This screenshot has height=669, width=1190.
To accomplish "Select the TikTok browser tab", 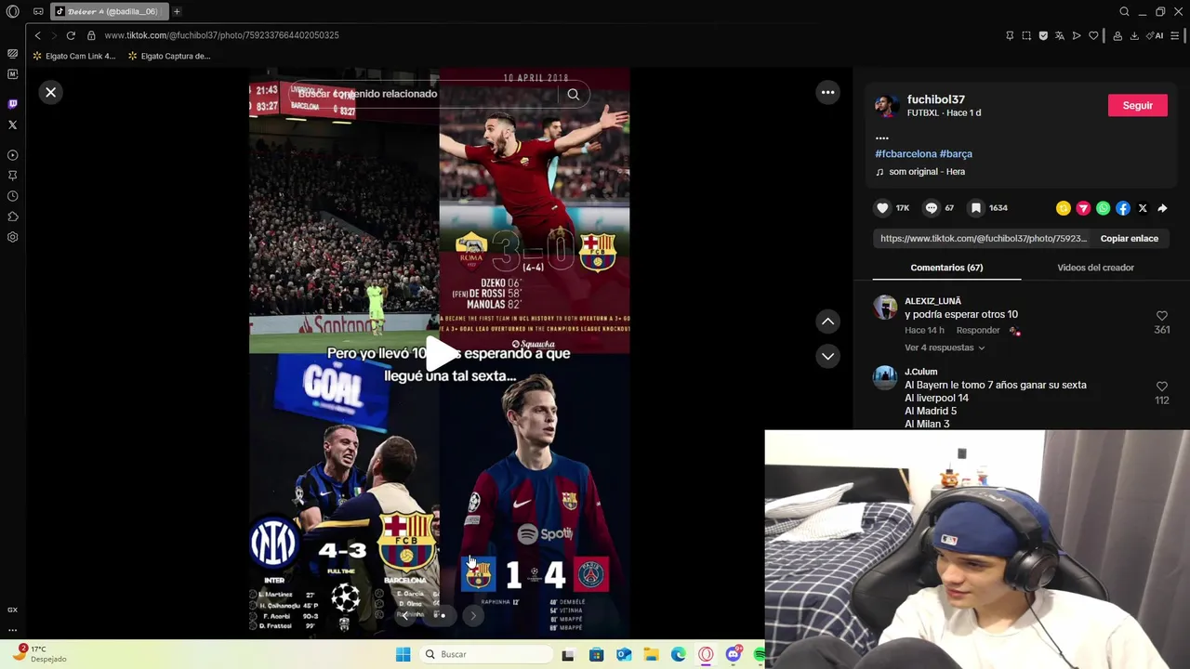I will (x=110, y=11).
